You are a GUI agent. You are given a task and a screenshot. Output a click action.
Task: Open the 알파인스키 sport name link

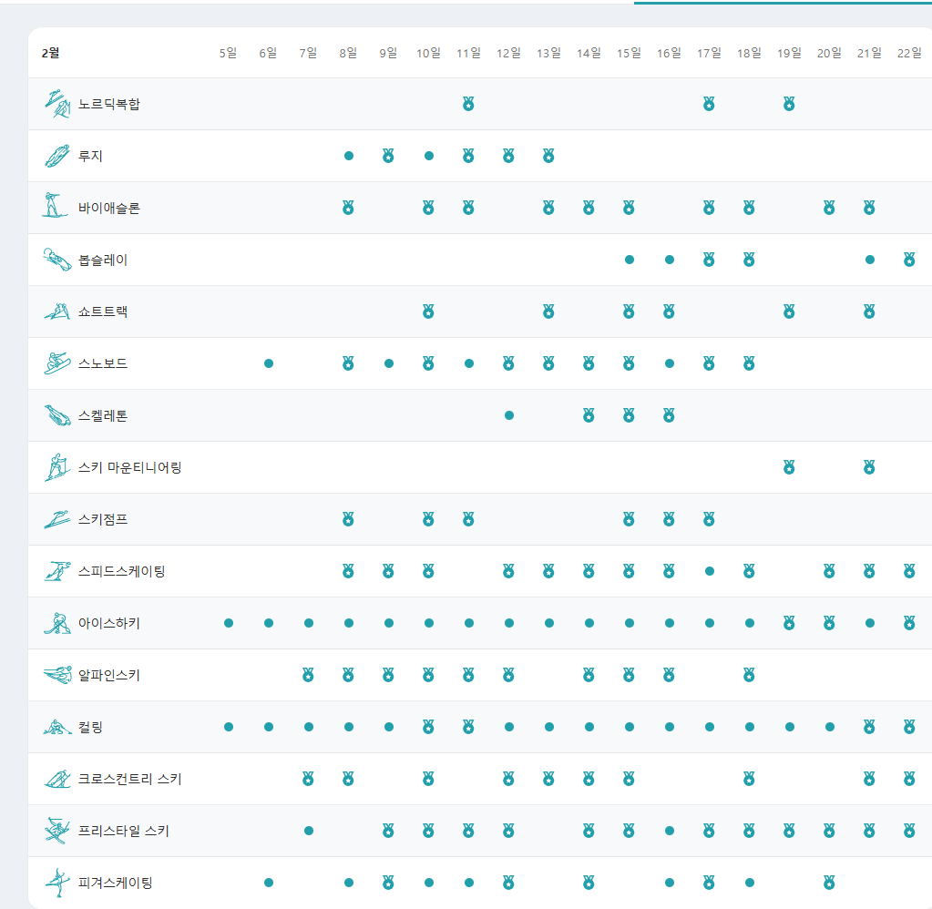click(x=108, y=675)
